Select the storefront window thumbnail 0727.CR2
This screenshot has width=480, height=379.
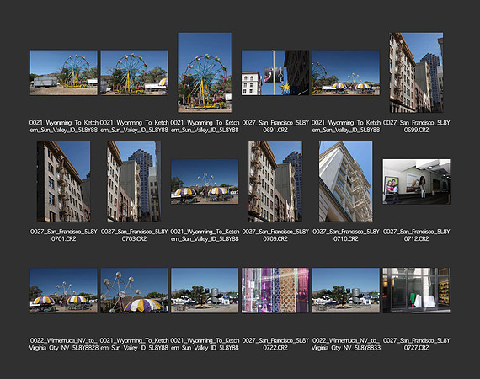click(416, 291)
